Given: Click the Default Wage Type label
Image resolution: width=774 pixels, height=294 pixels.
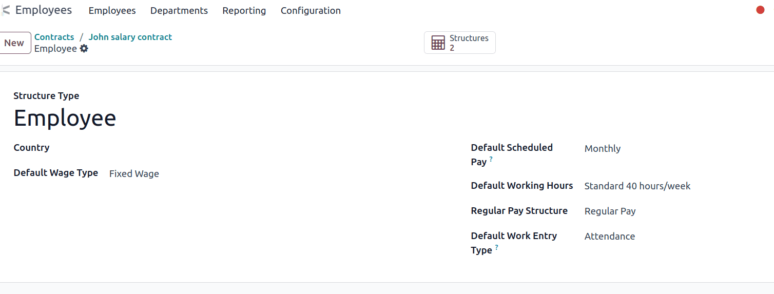Looking at the screenshot, I should pos(56,173).
